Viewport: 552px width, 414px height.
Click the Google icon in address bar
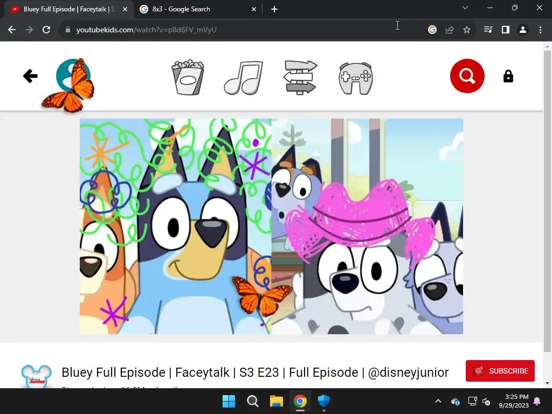pyautogui.click(x=432, y=30)
